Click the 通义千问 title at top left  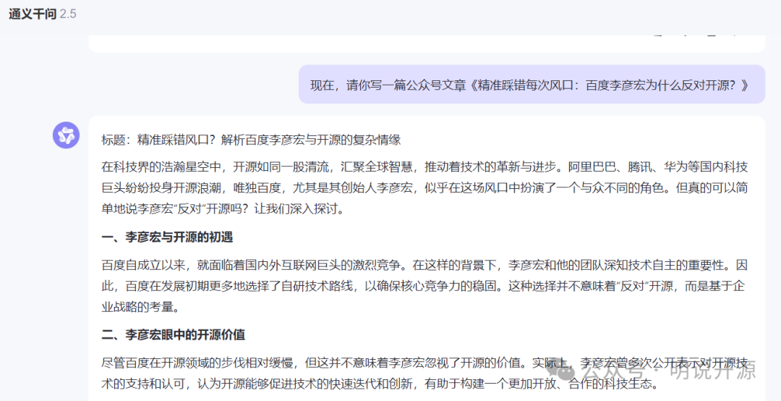(33, 14)
